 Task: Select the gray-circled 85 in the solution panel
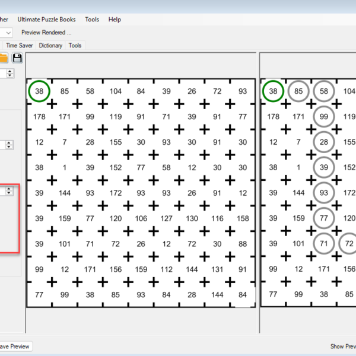[298, 91]
